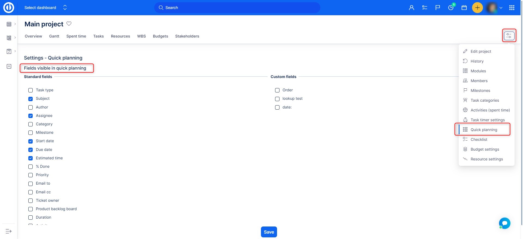523x239 pixels.
Task: Open the chat support bubble
Action: 504,223
